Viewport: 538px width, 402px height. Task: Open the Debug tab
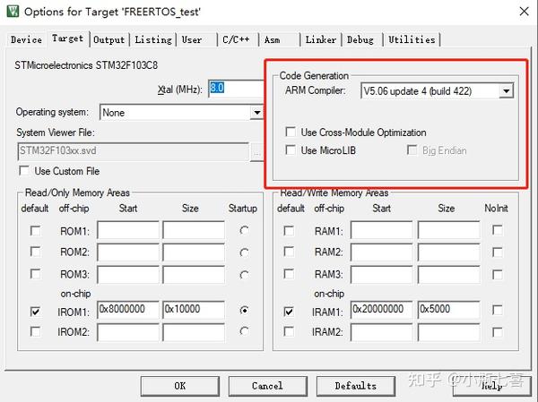[360, 39]
